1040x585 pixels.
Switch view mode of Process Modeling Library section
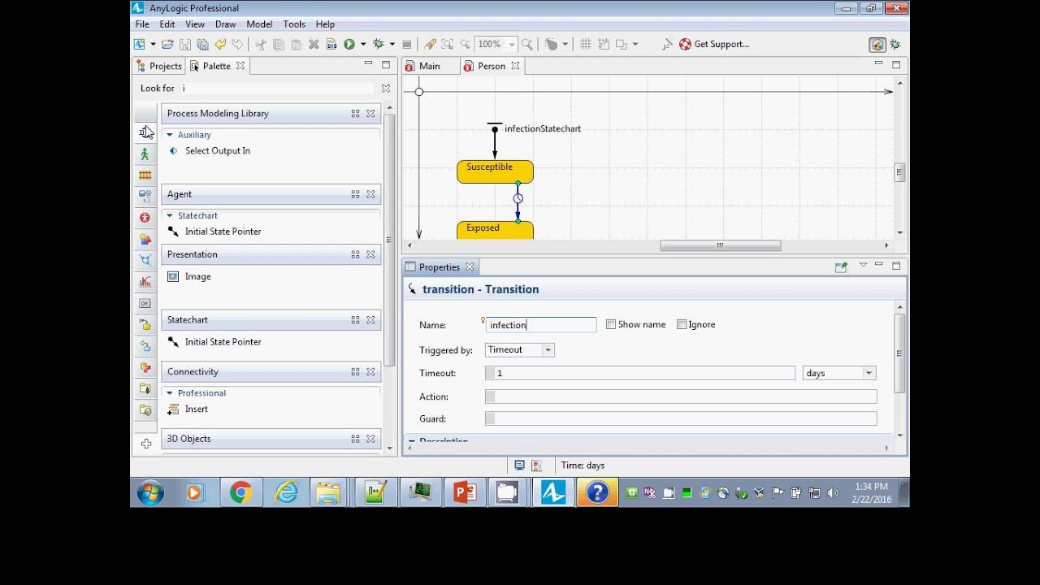[x=355, y=114]
